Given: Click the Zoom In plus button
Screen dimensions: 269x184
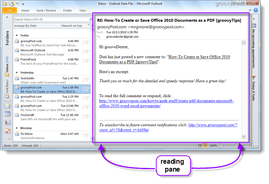Looking at the screenshot, I should point(251,146).
